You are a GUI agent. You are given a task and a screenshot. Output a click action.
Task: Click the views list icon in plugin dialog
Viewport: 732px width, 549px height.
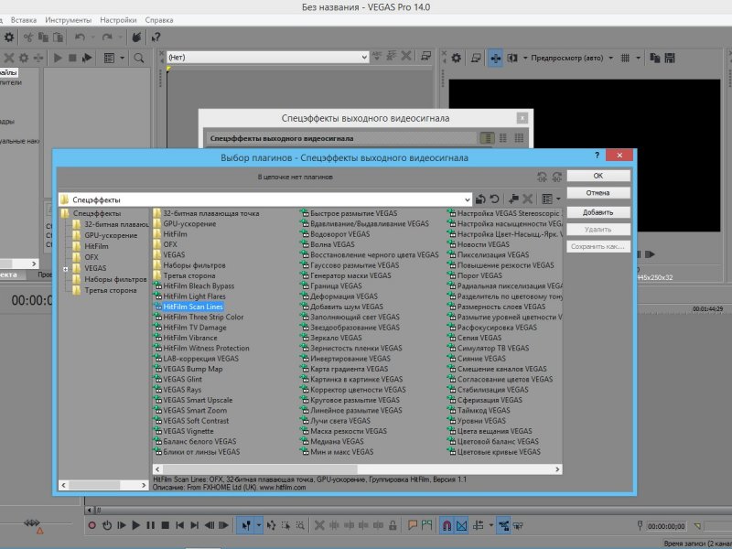(x=546, y=199)
